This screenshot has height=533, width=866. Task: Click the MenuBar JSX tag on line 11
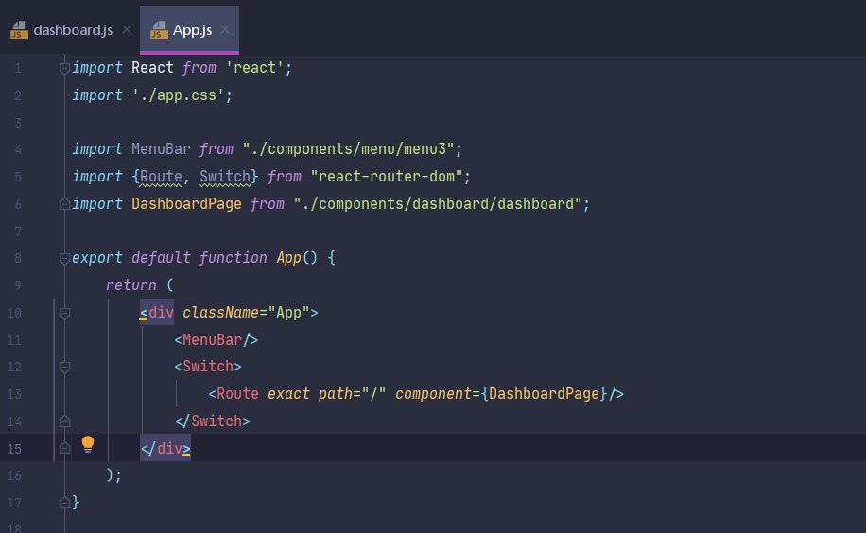tap(216, 339)
